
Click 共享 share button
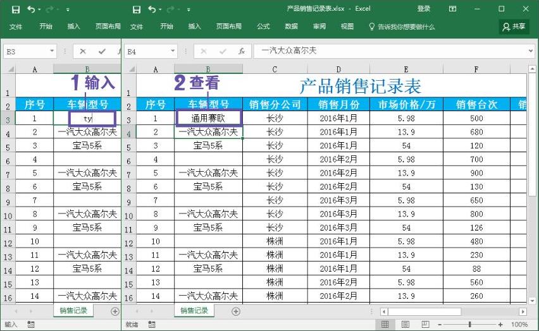[x=514, y=27]
